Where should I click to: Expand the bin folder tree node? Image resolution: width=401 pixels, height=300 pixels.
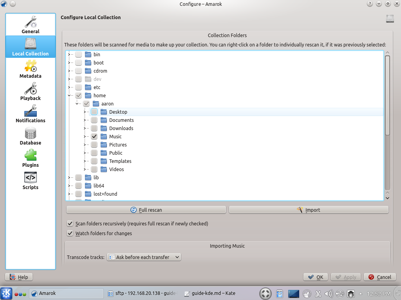69,54
